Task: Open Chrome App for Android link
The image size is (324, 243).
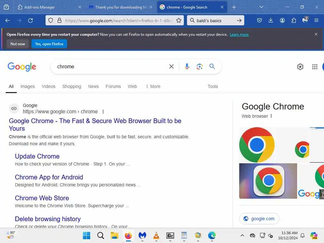Action: (49, 177)
